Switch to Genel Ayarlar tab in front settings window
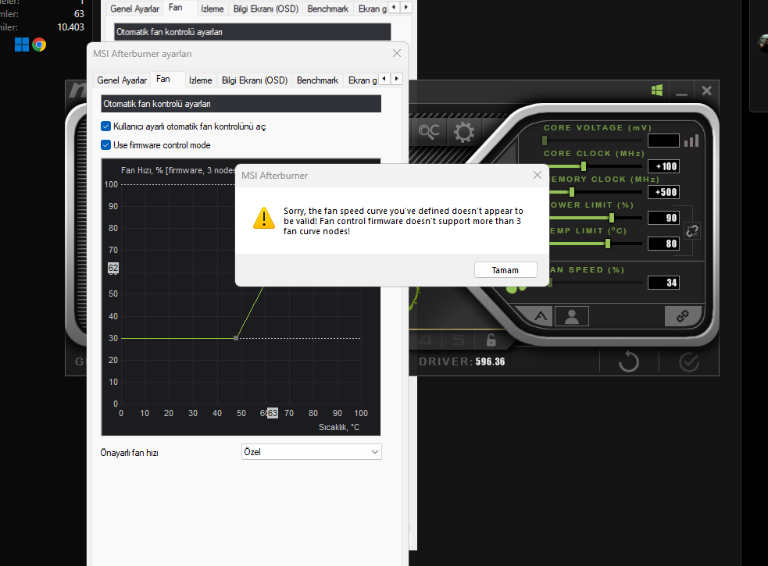The width and height of the screenshot is (768, 566). (x=122, y=80)
